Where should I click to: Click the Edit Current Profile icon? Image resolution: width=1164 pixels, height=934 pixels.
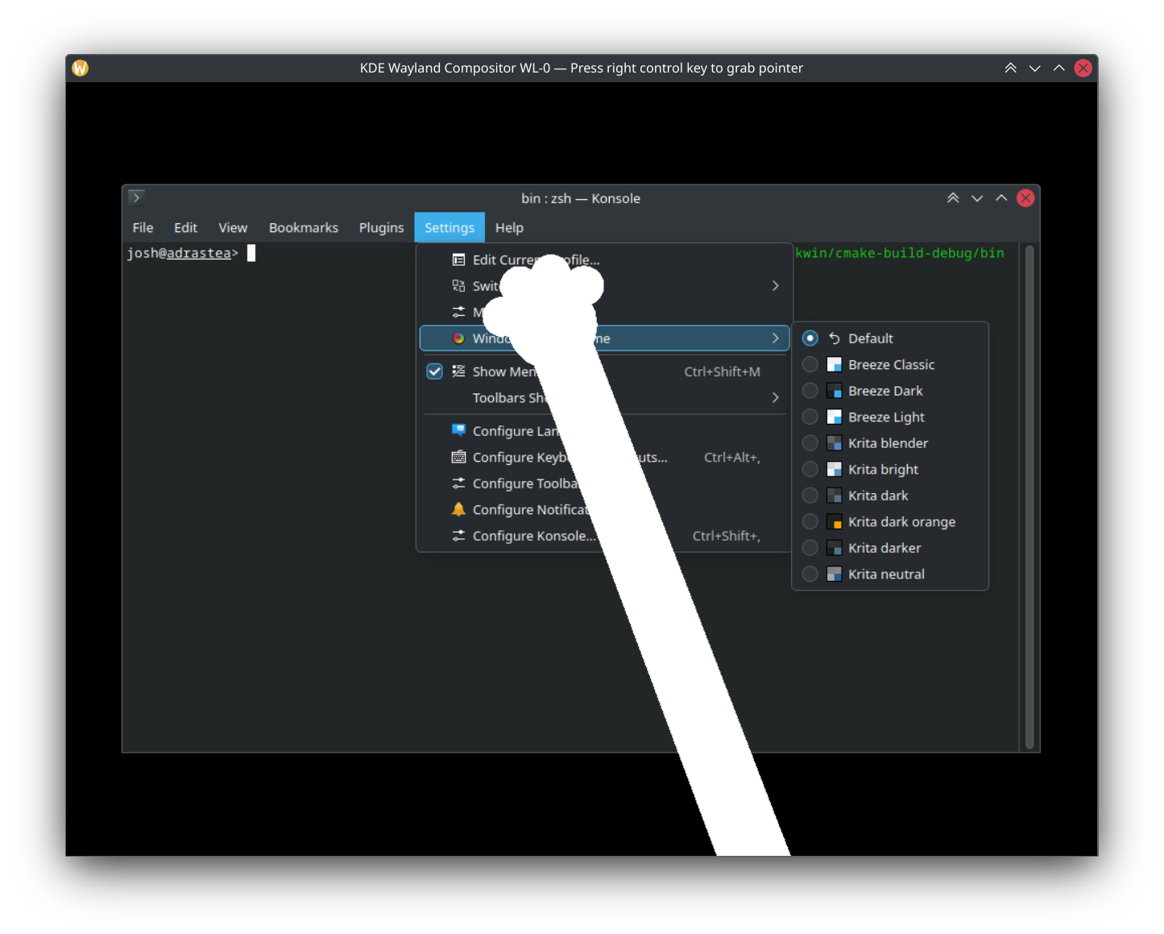click(458, 259)
